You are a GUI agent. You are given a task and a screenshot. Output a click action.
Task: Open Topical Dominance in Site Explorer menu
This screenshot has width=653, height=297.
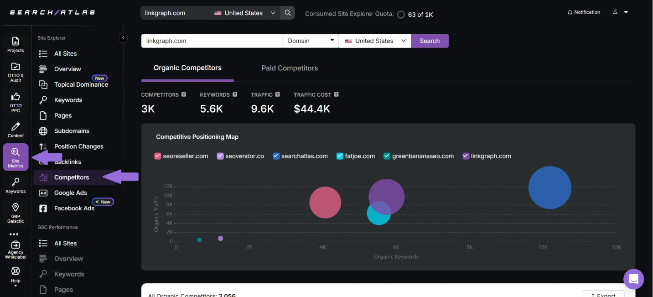click(81, 85)
